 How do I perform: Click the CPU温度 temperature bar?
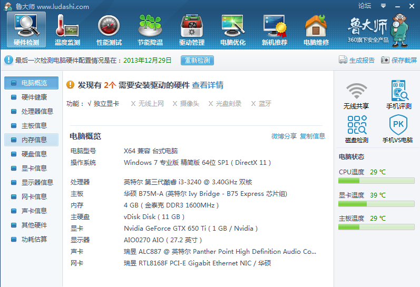click(376, 181)
